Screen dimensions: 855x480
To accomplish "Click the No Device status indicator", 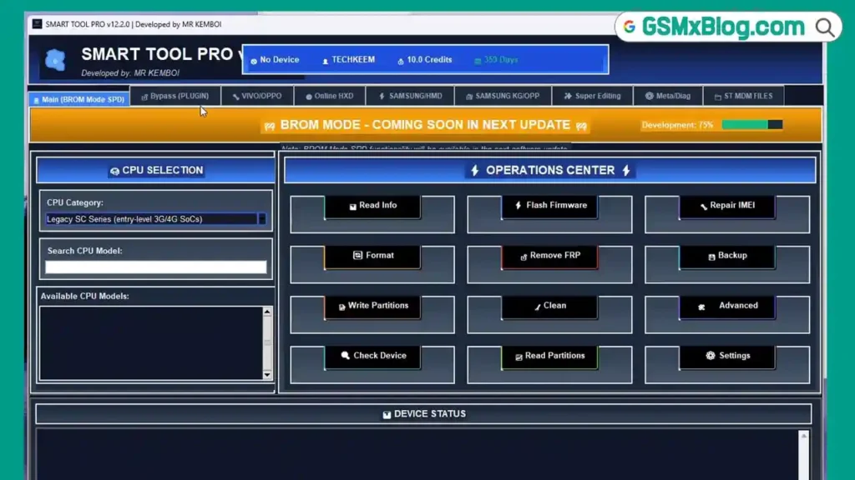I will 275,60.
